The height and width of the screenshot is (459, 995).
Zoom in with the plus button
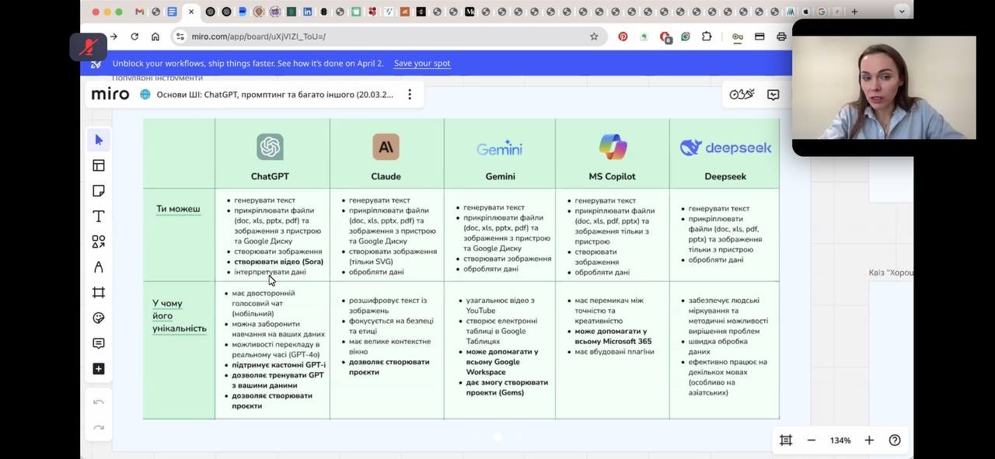click(869, 440)
